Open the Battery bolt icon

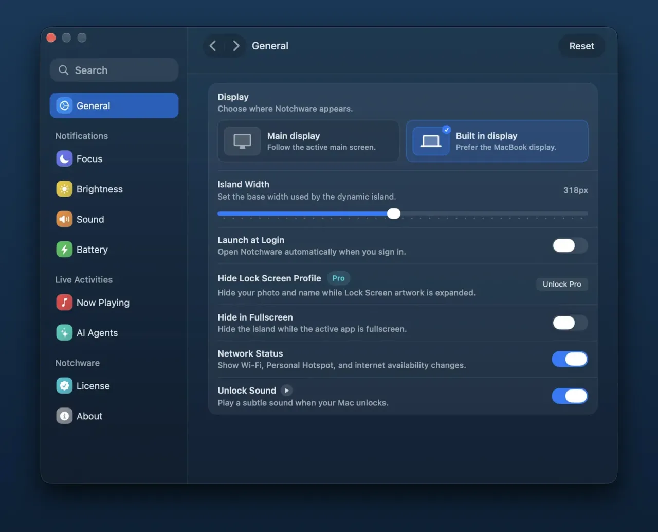[x=64, y=250]
